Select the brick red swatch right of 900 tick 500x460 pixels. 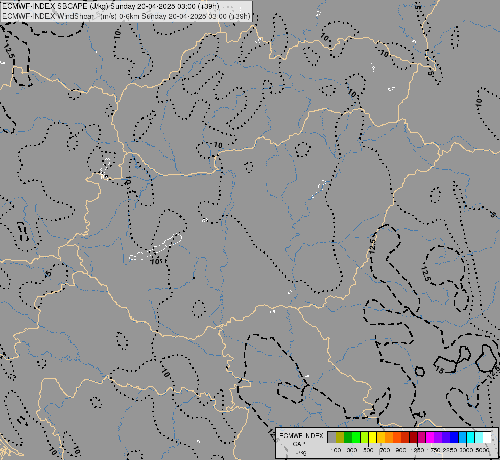coord(406,438)
